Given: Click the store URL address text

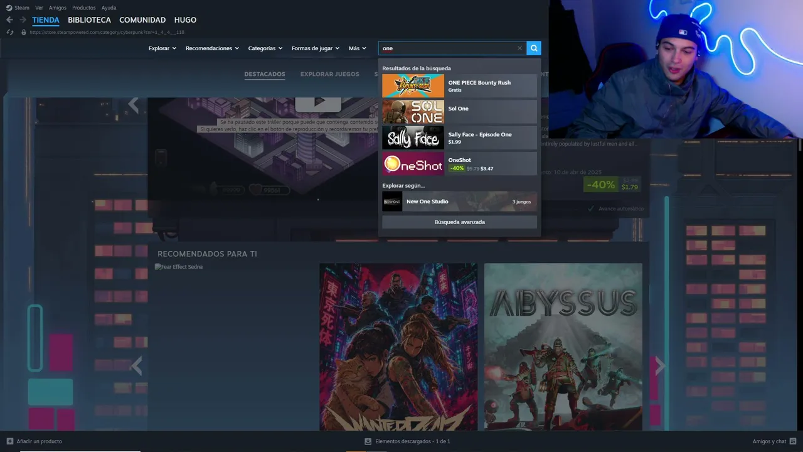Looking at the screenshot, I should (x=107, y=32).
